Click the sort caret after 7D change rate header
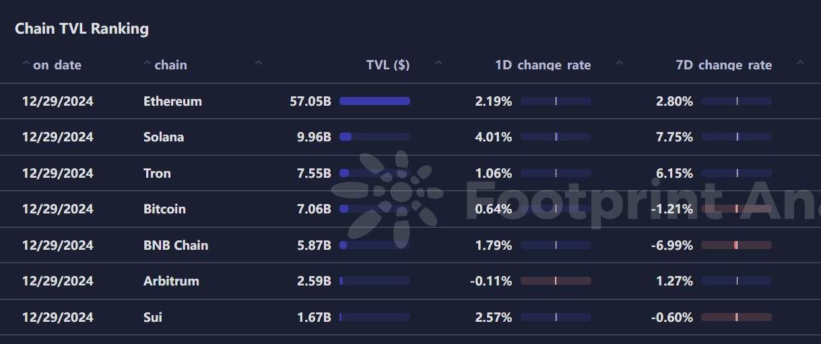 (800, 63)
